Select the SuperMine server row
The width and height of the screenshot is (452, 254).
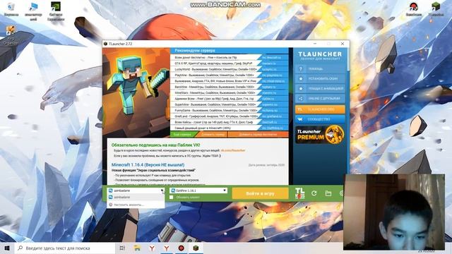pos(229,104)
